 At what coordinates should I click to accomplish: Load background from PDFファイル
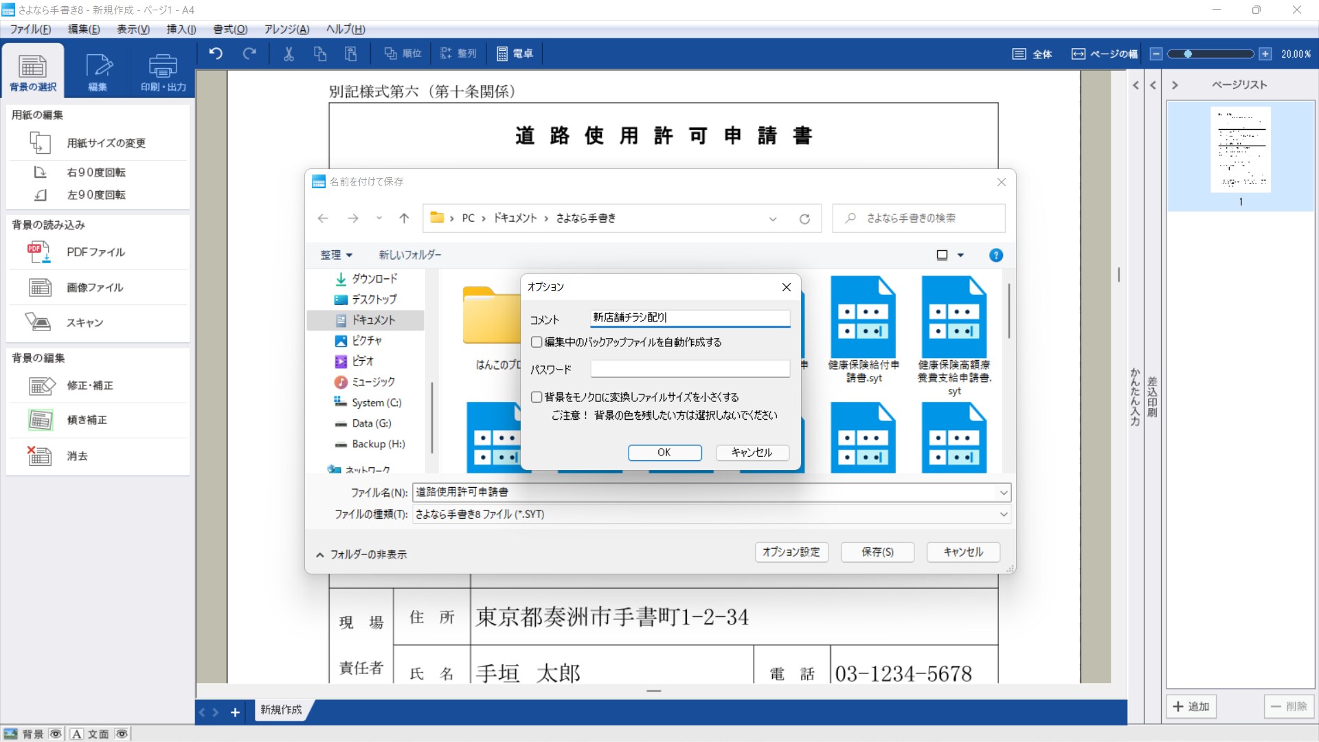tap(98, 252)
